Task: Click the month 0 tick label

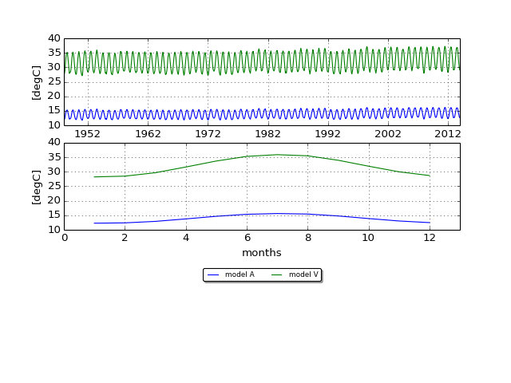Action: [65, 238]
